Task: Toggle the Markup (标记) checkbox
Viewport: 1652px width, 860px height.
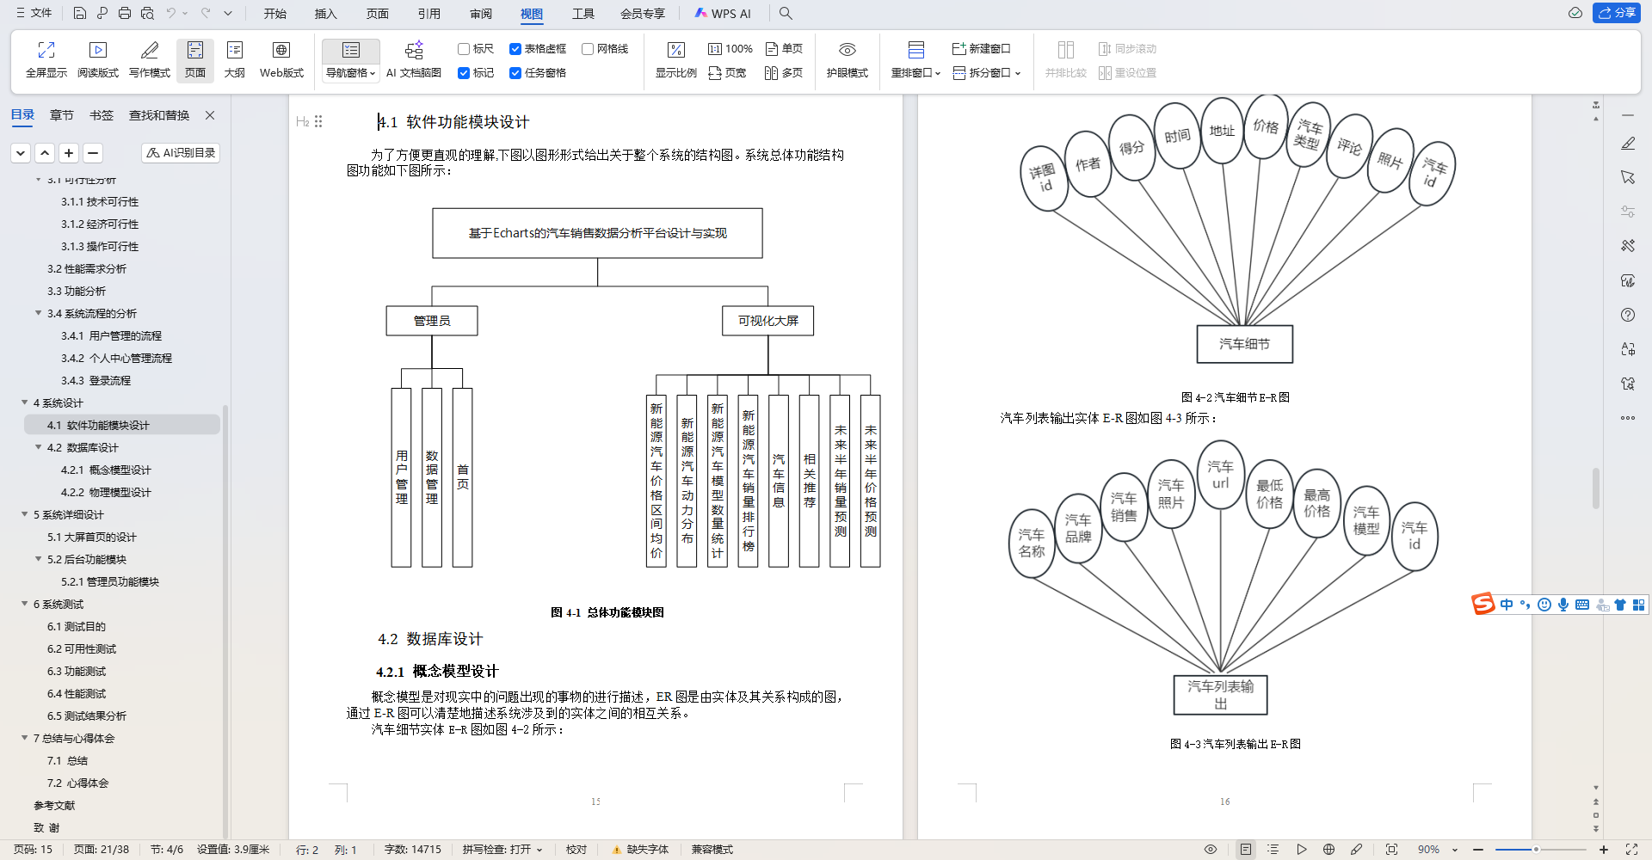Action: [x=464, y=73]
